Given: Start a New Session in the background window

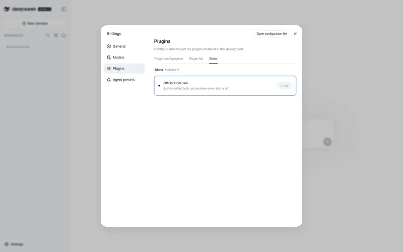Looking at the screenshot, I should pyautogui.click(x=35, y=23).
